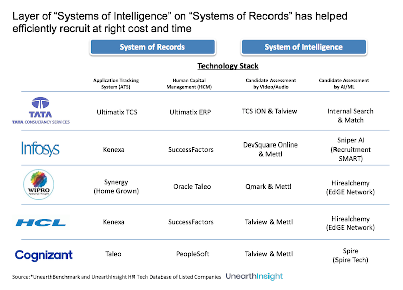Select the Application Tracking System column header
The height and width of the screenshot is (290, 403).
(x=116, y=84)
